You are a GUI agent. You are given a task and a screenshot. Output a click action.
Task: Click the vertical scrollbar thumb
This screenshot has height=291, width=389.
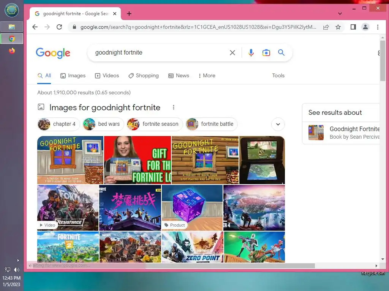pyautogui.click(x=383, y=61)
